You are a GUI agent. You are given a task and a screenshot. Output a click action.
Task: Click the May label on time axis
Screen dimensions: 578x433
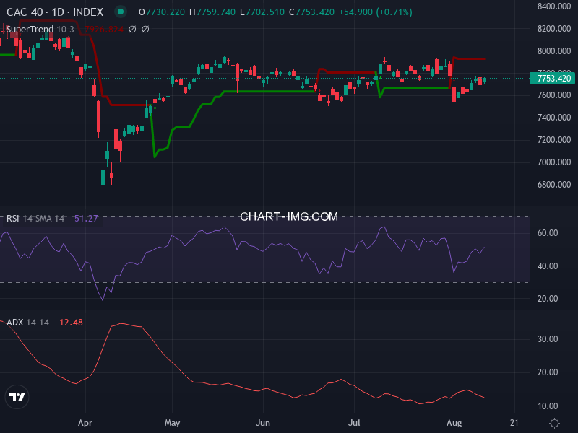coord(172,423)
